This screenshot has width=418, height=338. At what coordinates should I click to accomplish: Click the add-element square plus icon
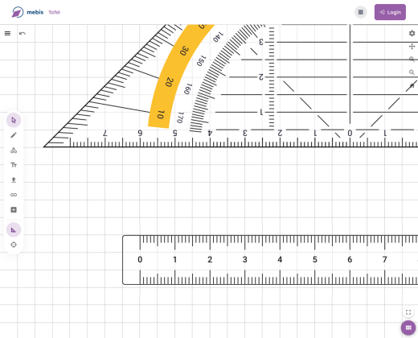pyautogui.click(x=14, y=209)
